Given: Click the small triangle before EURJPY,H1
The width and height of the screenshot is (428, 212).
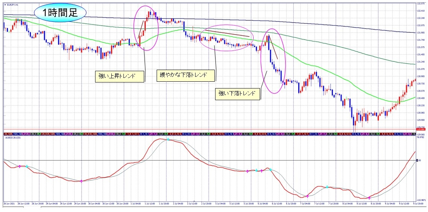Looking at the screenshot, I should tap(5, 5).
